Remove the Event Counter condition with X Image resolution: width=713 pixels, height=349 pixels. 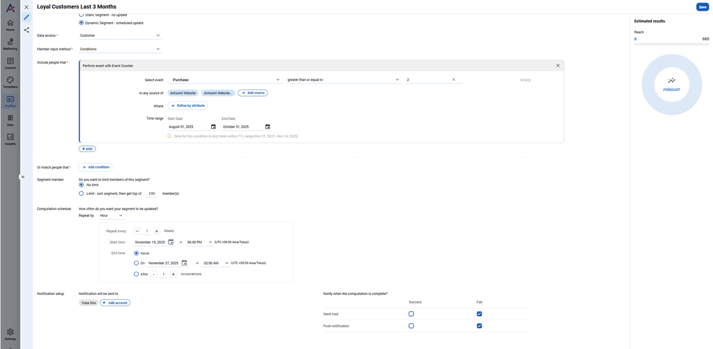[x=558, y=65]
